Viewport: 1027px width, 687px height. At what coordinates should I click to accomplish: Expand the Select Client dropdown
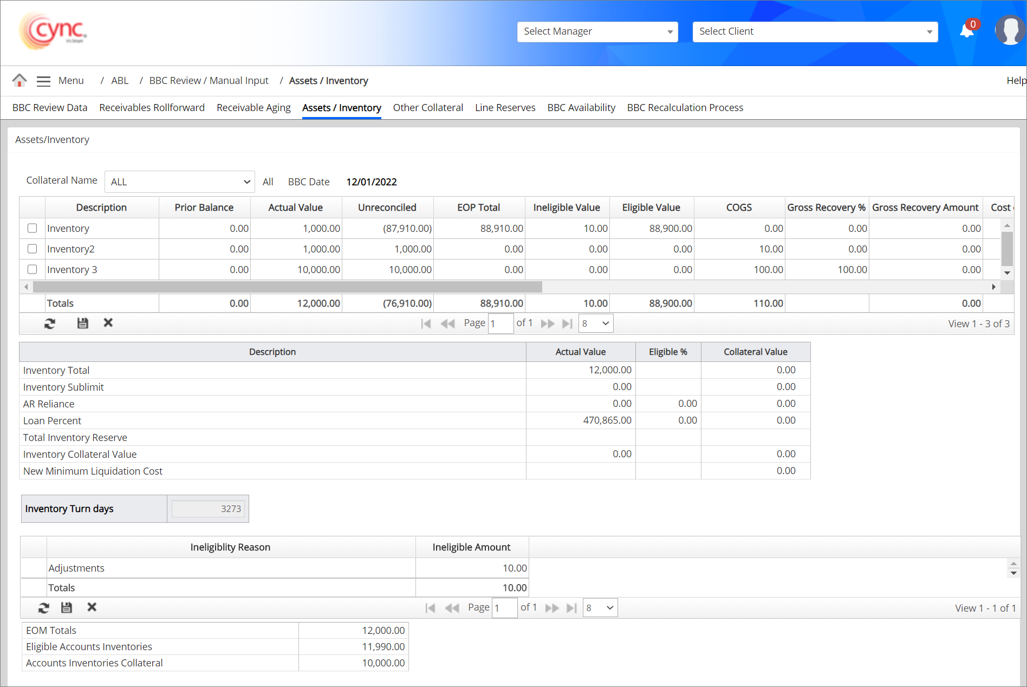(x=815, y=31)
